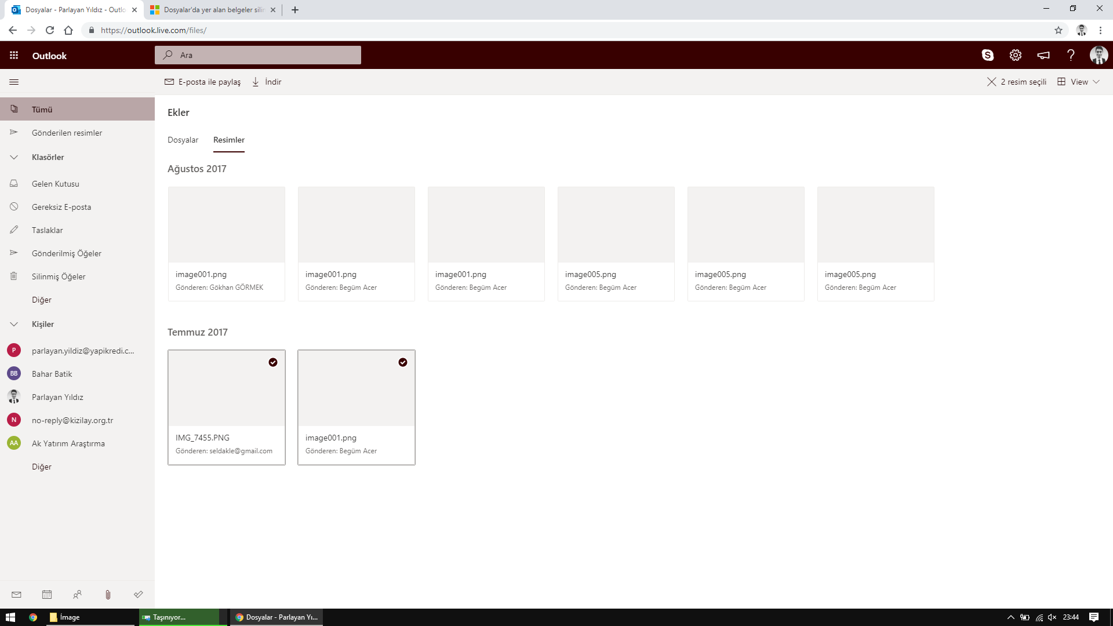Switch to the Dosyalar tab
This screenshot has height=626, width=1113.
click(183, 140)
